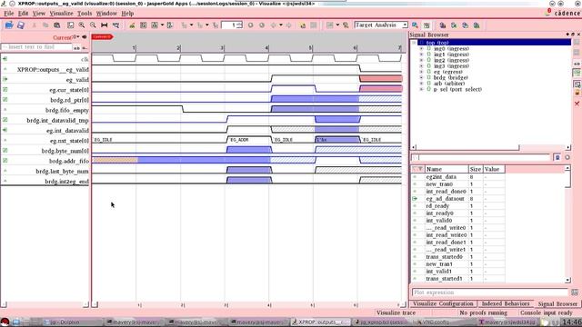Click the eg_ad_dataout output signal icon

pyautogui.click(x=415, y=199)
